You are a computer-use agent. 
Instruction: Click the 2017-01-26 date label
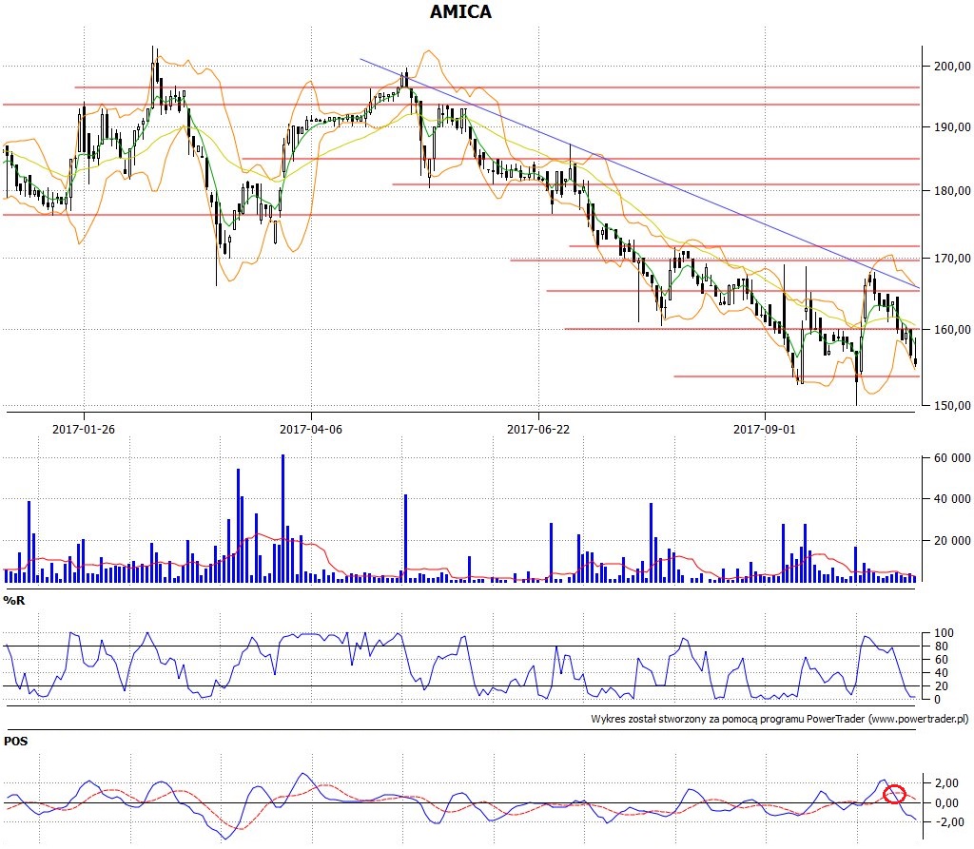click(x=84, y=429)
